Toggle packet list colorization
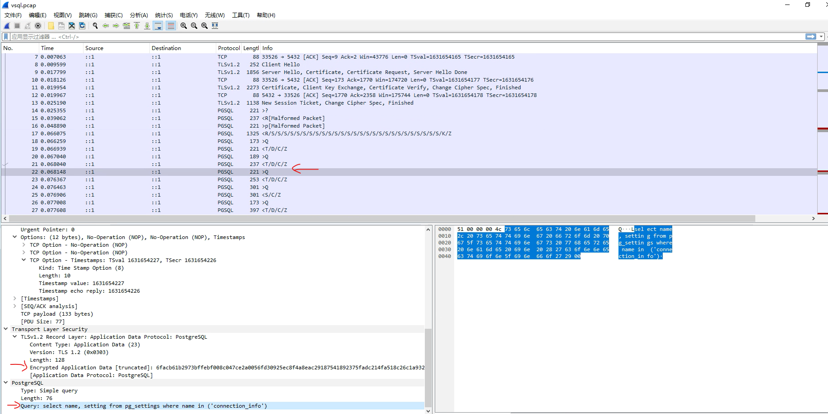Image resolution: width=828 pixels, height=414 pixels. 171,26
